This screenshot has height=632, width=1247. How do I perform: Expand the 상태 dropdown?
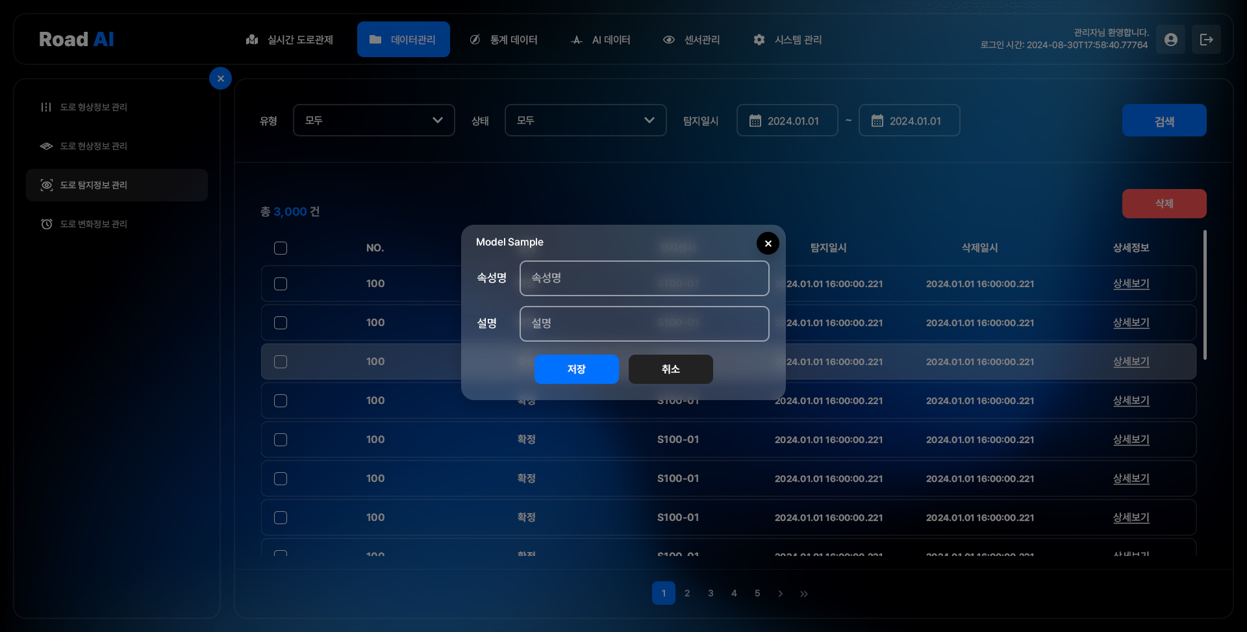[586, 120]
